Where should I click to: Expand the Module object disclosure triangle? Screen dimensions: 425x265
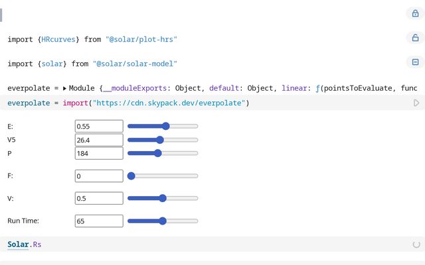click(64, 88)
